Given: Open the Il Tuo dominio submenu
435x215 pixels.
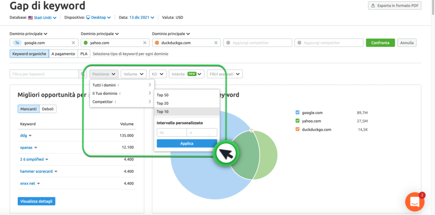Looking at the screenshot, I should pyautogui.click(x=122, y=94).
